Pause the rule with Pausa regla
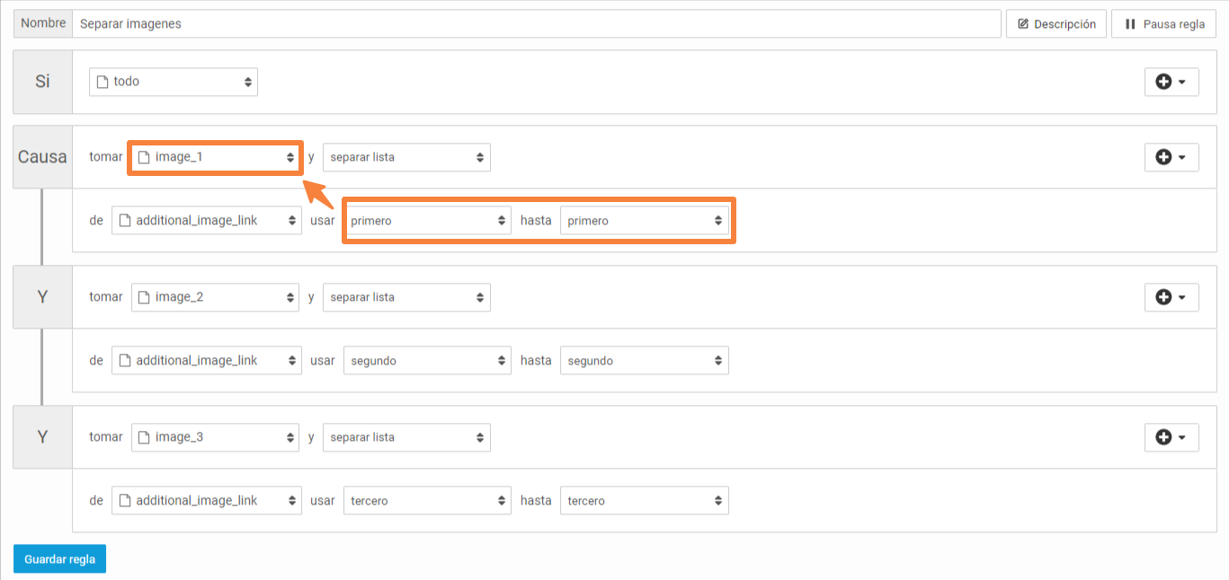This screenshot has width=1229, height=580. point(1163,24)
